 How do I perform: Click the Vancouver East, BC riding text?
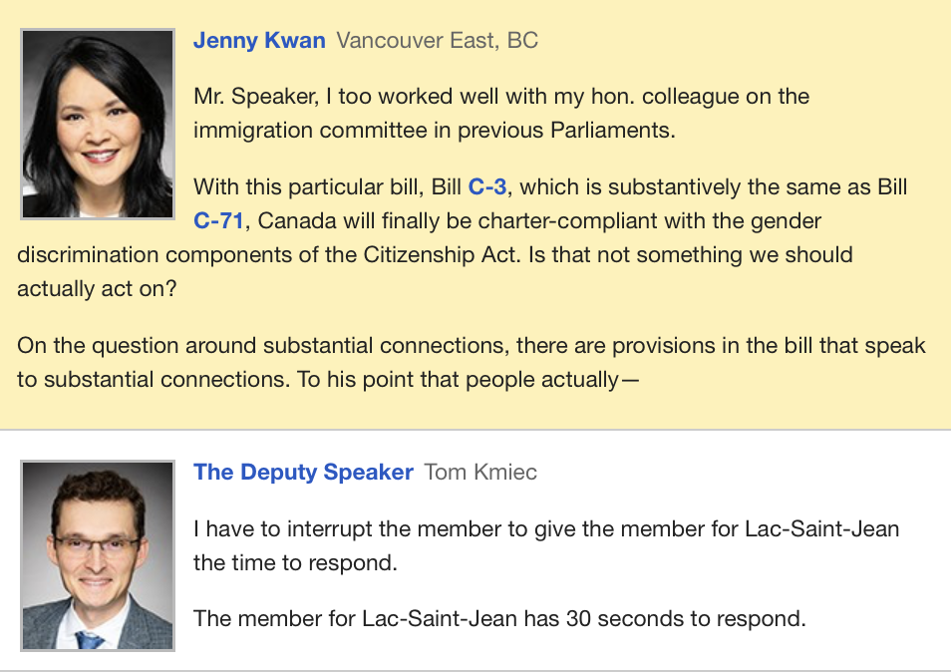pyautogui.click(x=438, y=41)
